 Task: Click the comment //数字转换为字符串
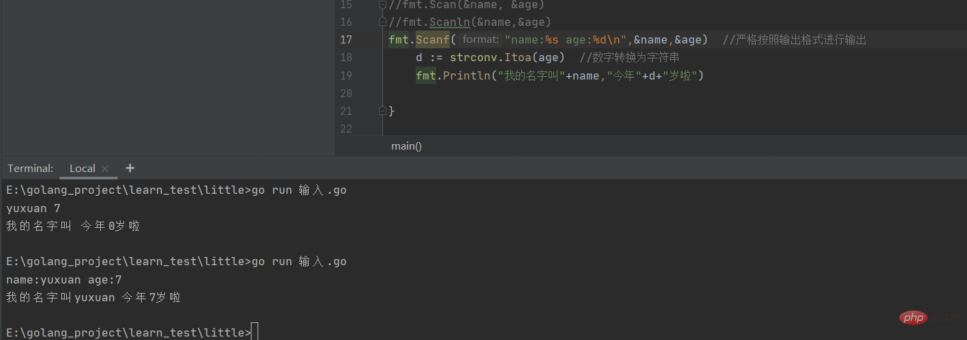tap(630, 58)
